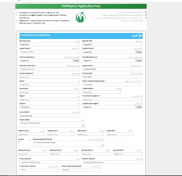Browse for CNIC's Front Side Picture

click(76, 61)
